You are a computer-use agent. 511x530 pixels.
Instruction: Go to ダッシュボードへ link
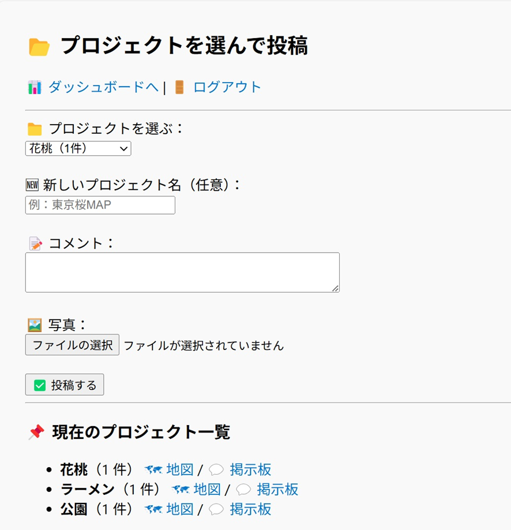point(103,87)
